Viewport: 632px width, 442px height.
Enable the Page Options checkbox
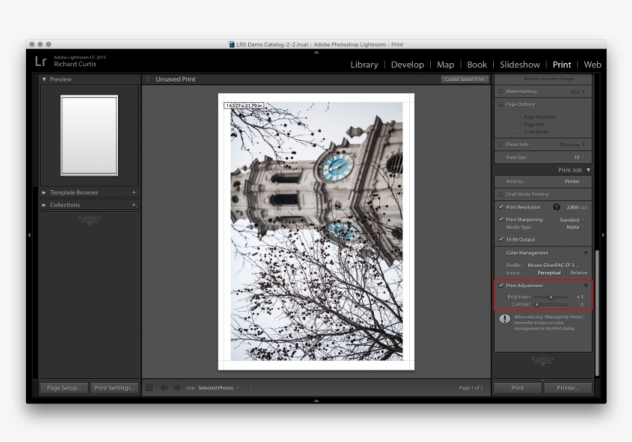(x=501, y=104)
